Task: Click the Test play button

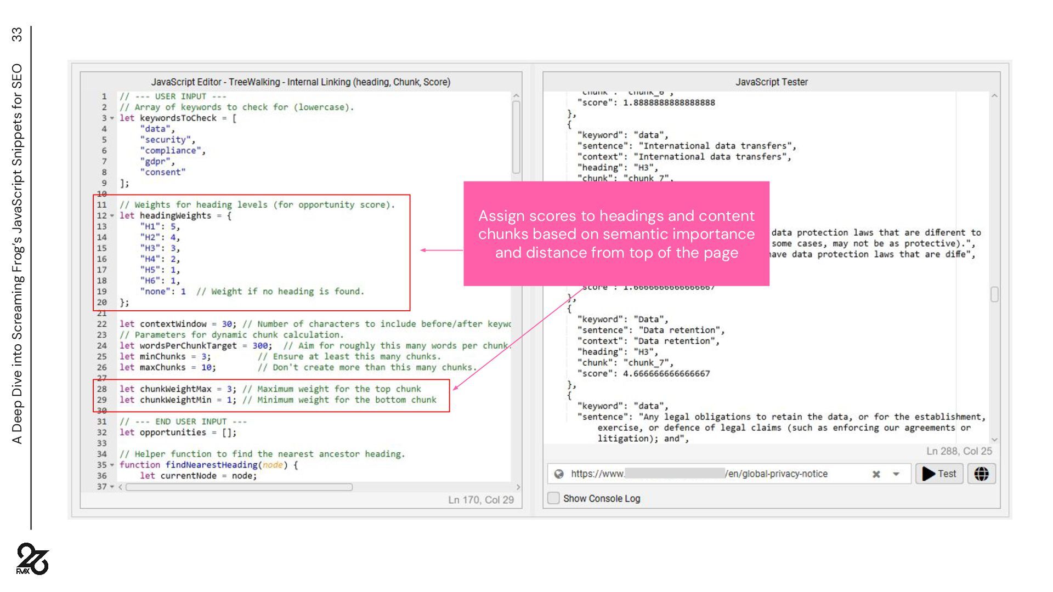Action: pyautogui.click(x=939, y=474)
